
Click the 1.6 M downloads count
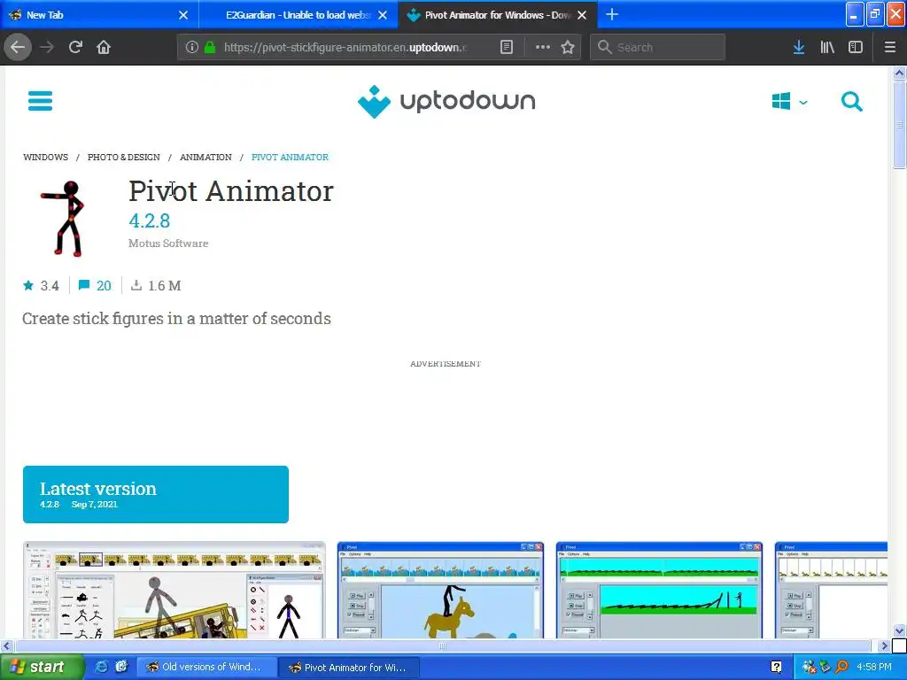(x=156, y=286)
